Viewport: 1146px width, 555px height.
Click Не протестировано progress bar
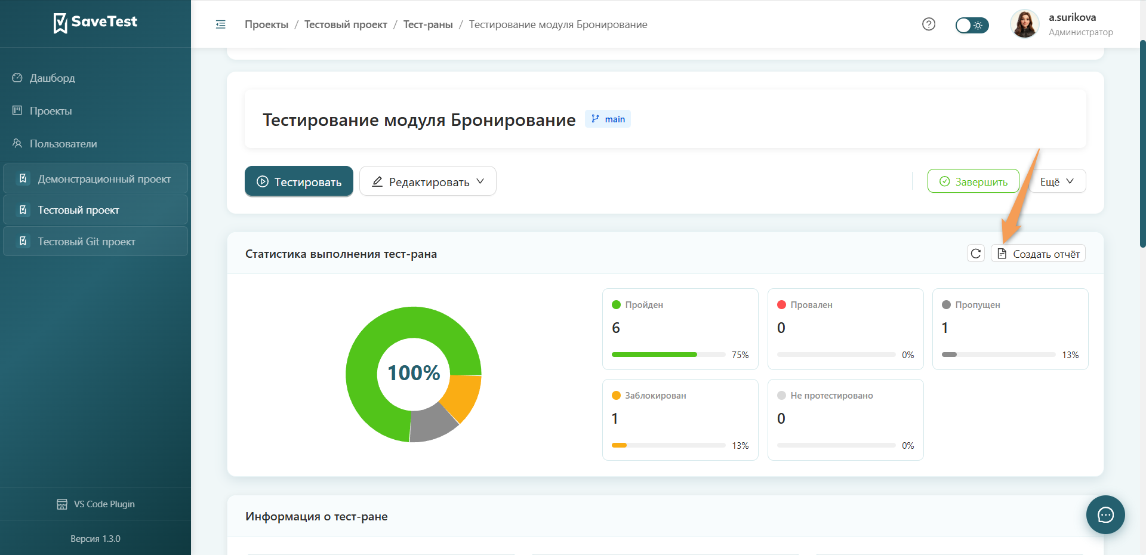[836, 445]
